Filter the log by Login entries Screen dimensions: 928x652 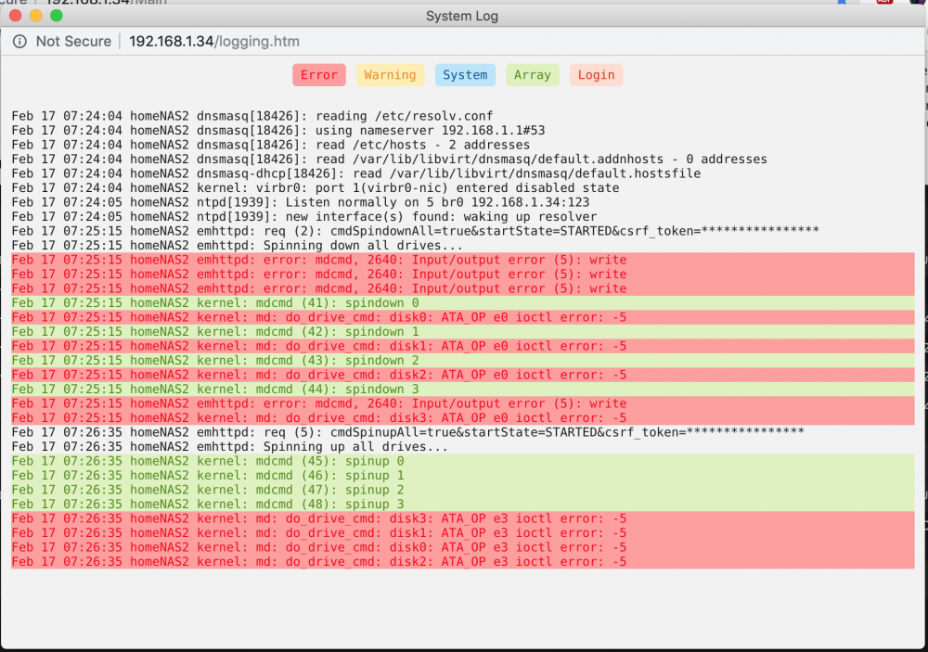[596, 75]
